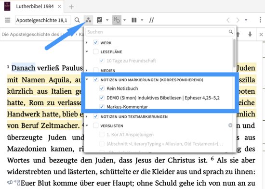The width and height of the screenshot is (265, 189).
Task: Click the speaker icon before Euer Blut
Action: click(x=10, y=182)
